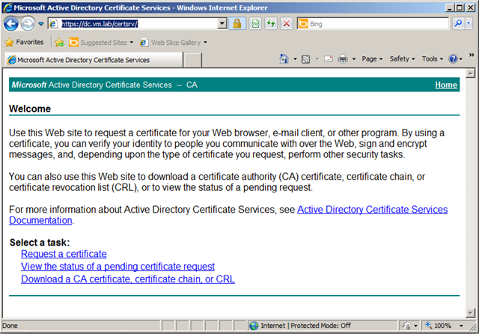479x334 pixels.
Task: Go back with the Back arrow button
Action: [x=11, y=24]
